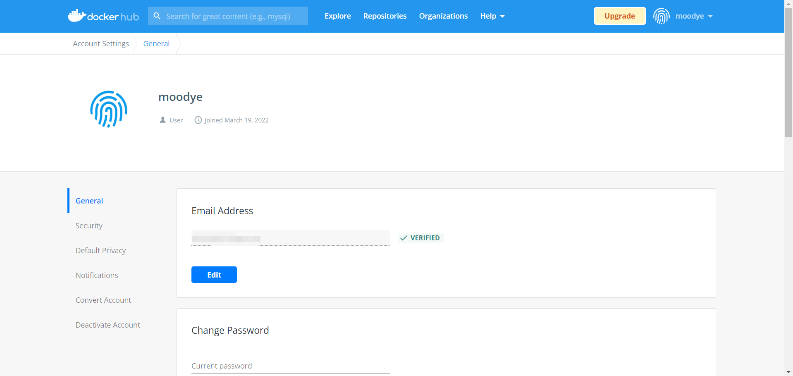Select the Convert Account option
793x376 pixels.
pos(103,300)
